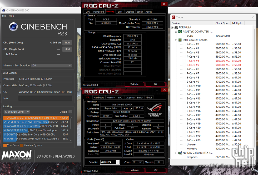
Task: Close the Clocks window
Action: (x=253, y=17)
